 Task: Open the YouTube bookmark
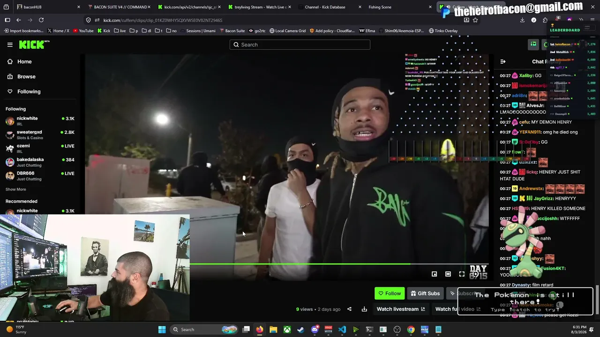(82, 31)
